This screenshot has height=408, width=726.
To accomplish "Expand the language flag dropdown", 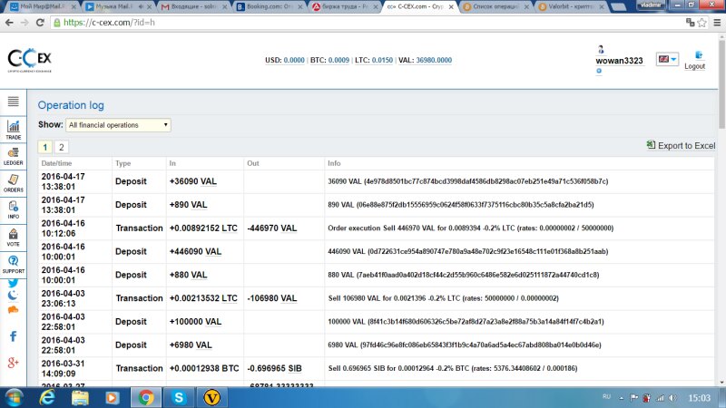I will (667, 59).
